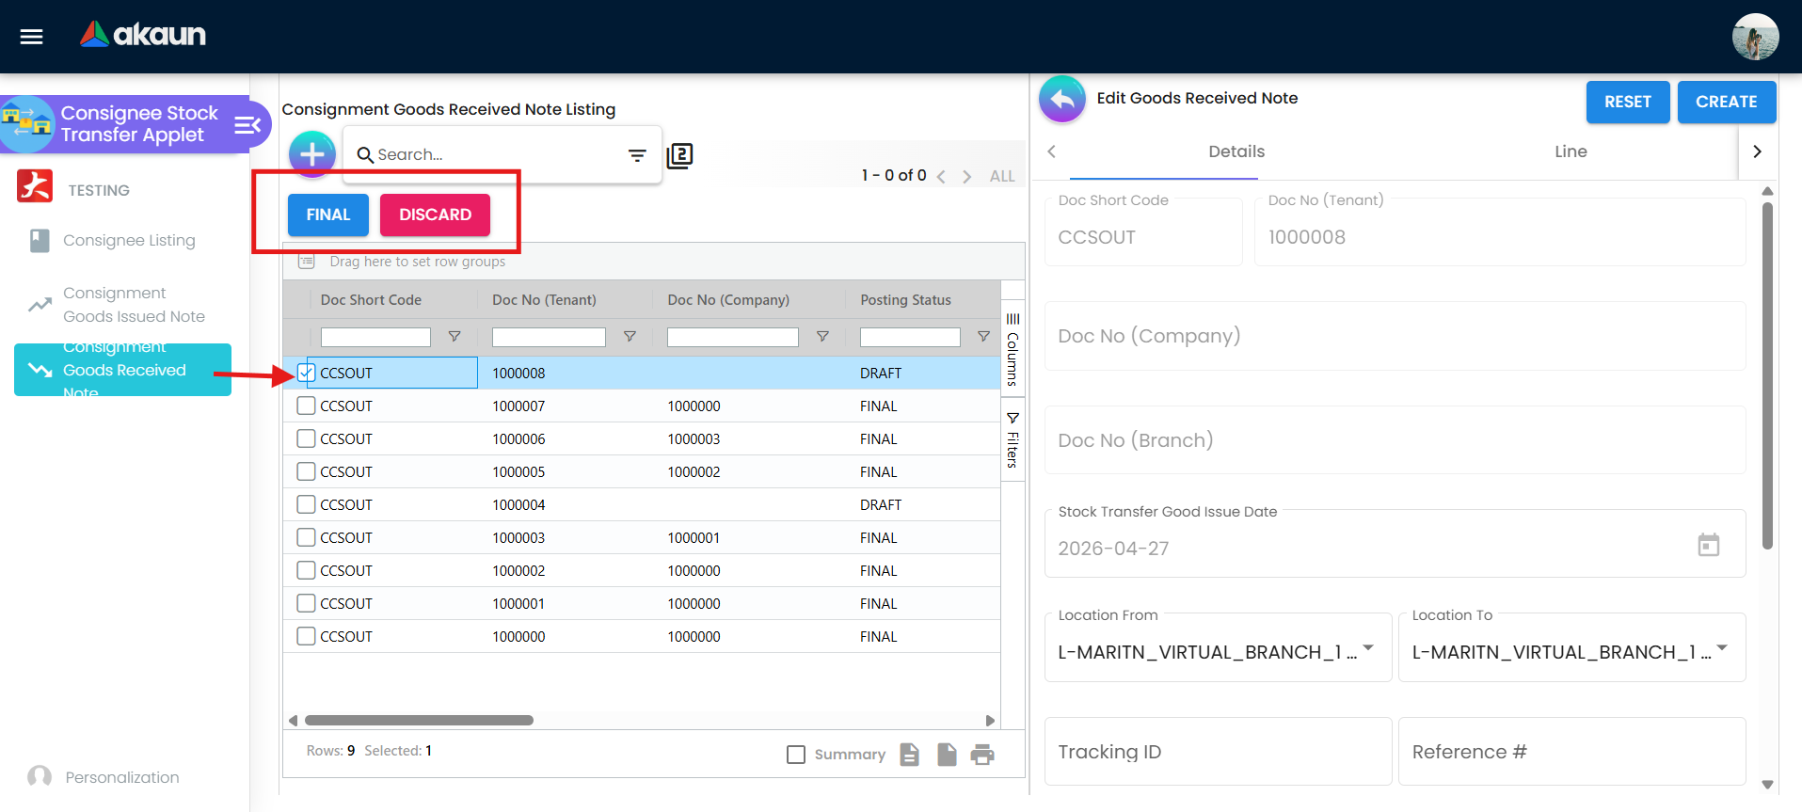Collapse the Consignee Stock Transfer Applet sidebar
The height and width of the screenshot is (812, 1802).
point(247,125)
